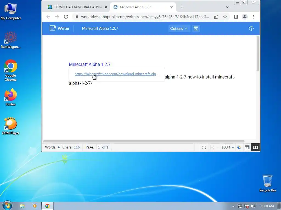Toggle Chrome side panel

pyautogui.click(x=236, y=17)
